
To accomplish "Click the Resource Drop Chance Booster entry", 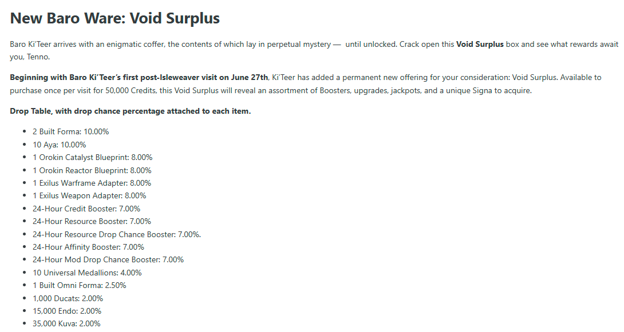I will pos(117,234).
